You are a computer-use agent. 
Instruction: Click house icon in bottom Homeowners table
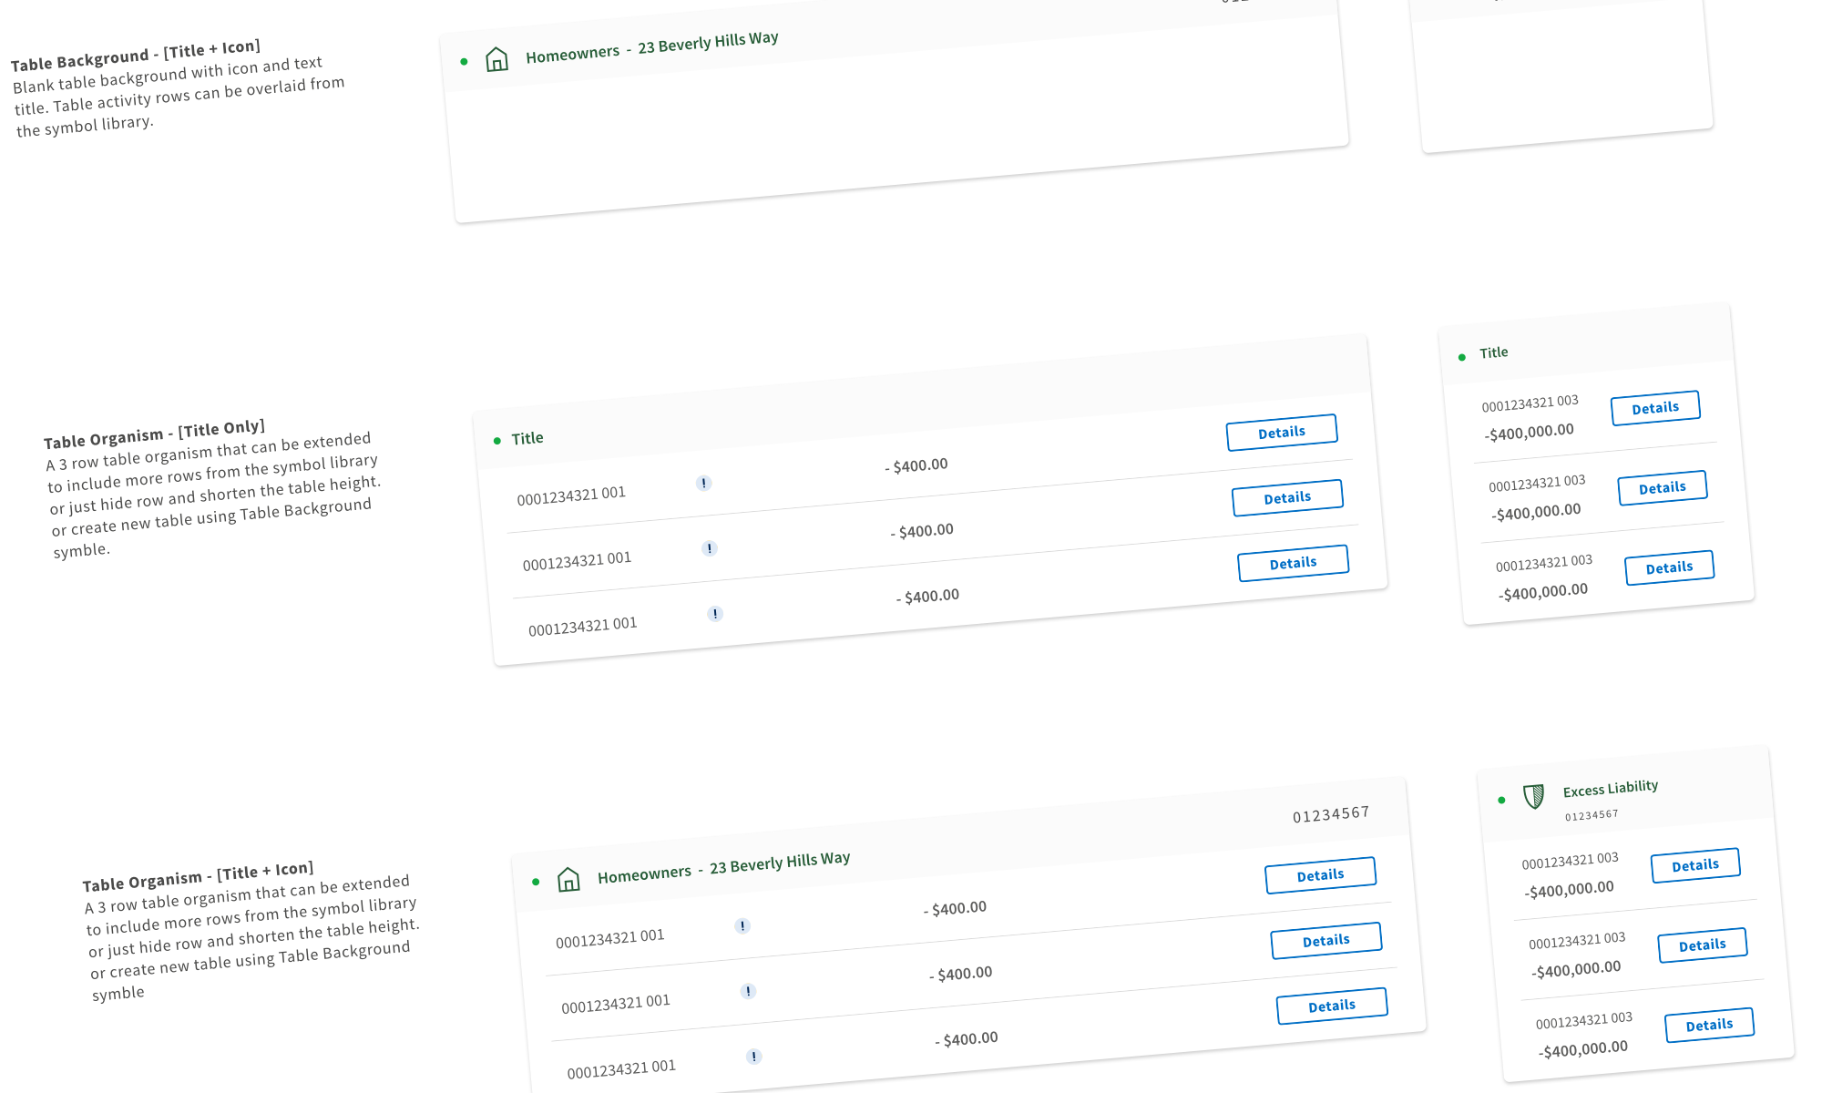[x=568, y=879]
